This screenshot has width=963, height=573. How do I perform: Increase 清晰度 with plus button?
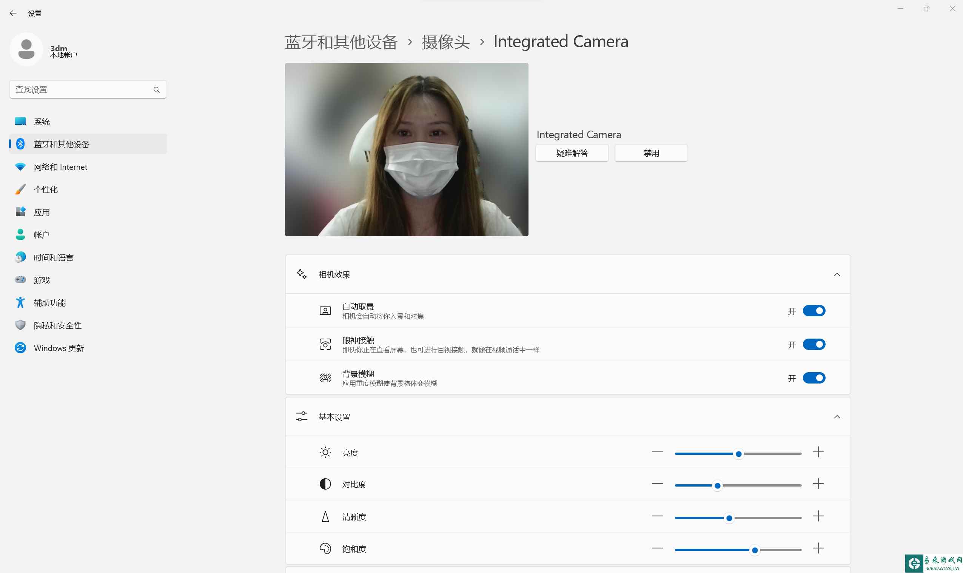coord(818,516)
